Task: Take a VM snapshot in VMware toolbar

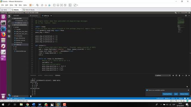Action: point(42,5)
